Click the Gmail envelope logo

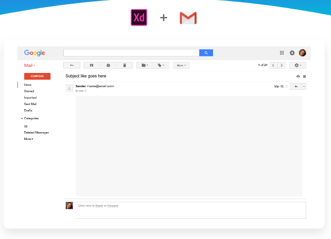(x=188, y=18)
